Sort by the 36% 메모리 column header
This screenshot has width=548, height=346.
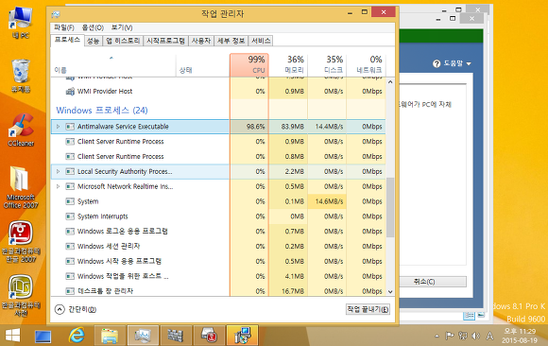click(x=288, y=64)
